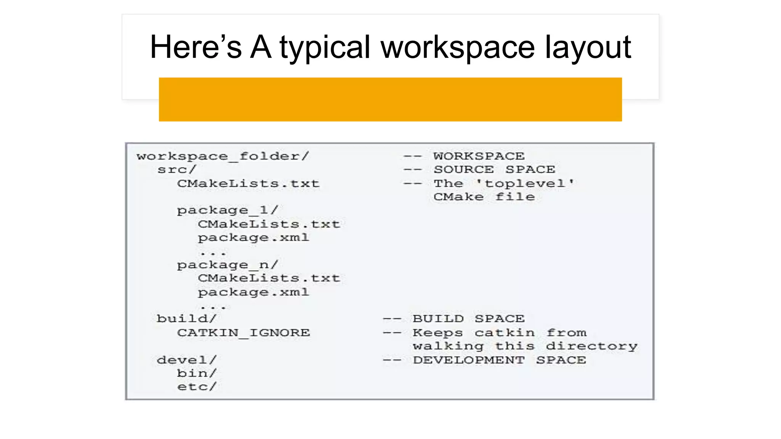Screen dimensions: 781x439
Task: Click the 'WORKSPACE' comment label
Action: pyautogui.click(x=479, y=156)
